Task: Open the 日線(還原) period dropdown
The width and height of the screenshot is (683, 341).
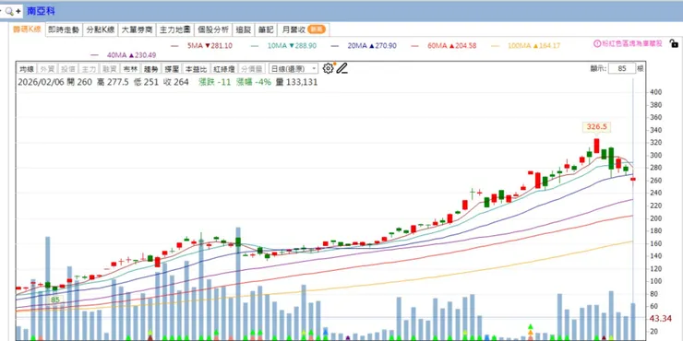Action: 294,69
